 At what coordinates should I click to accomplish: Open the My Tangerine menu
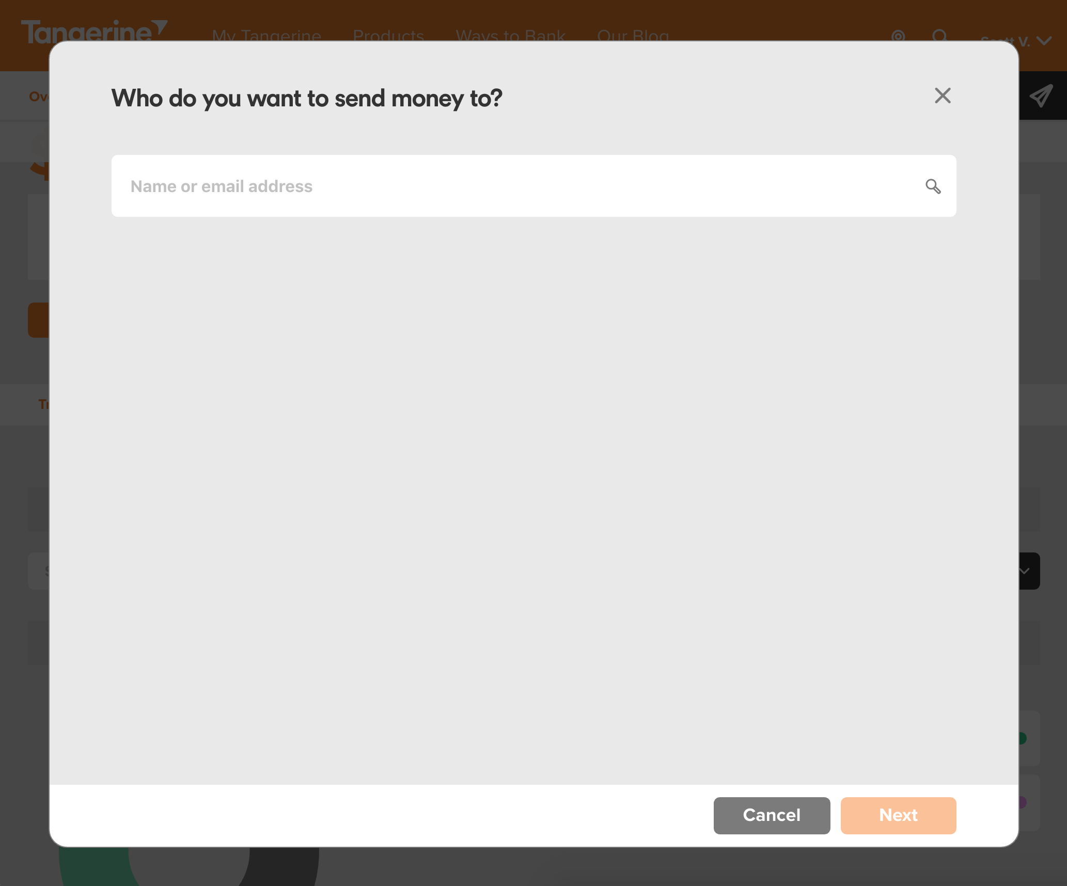click(266, 36)
